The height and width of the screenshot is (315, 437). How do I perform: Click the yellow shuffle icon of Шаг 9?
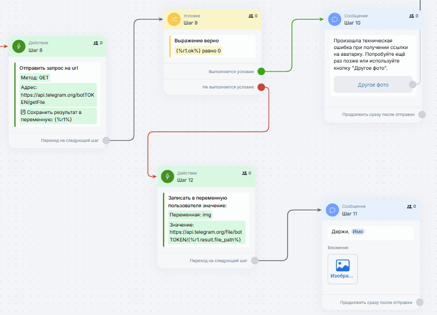pyautogui.click(x=174, y=19)
